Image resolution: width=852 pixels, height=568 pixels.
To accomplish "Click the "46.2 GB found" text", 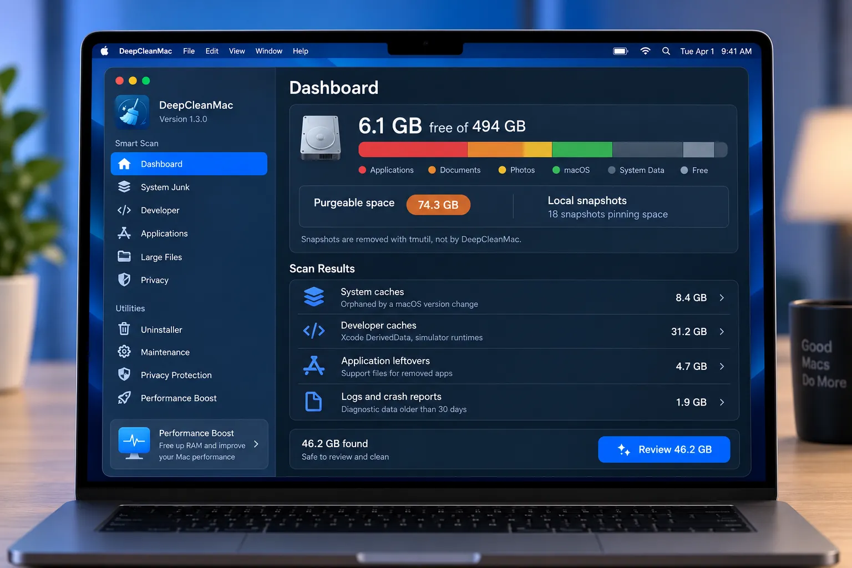I will coord(335,444).
